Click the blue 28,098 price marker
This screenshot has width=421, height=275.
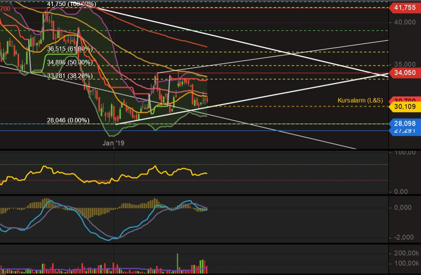pos(404,123)
